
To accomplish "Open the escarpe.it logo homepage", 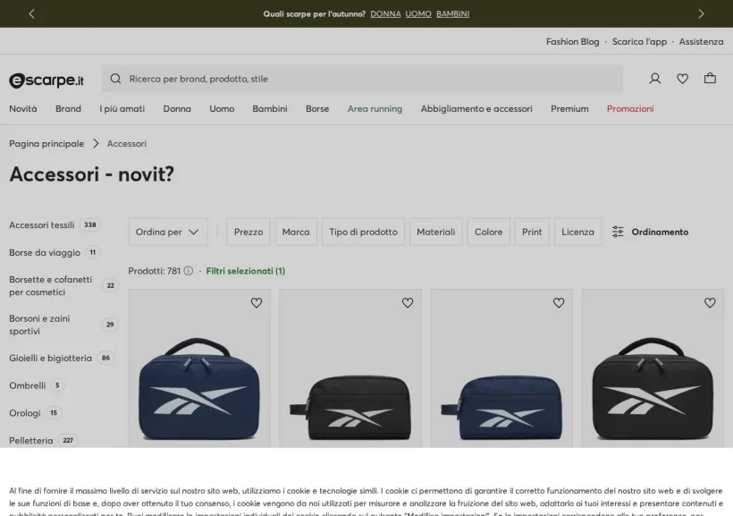I will (x=46, y=80).
